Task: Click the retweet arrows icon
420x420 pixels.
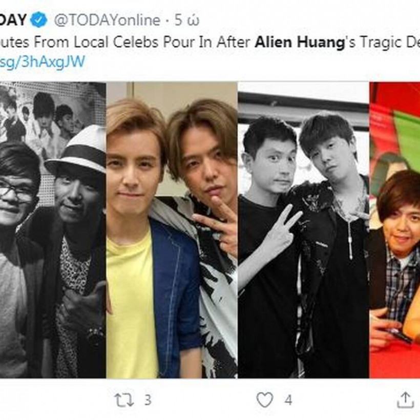Action: coord(124,400)
